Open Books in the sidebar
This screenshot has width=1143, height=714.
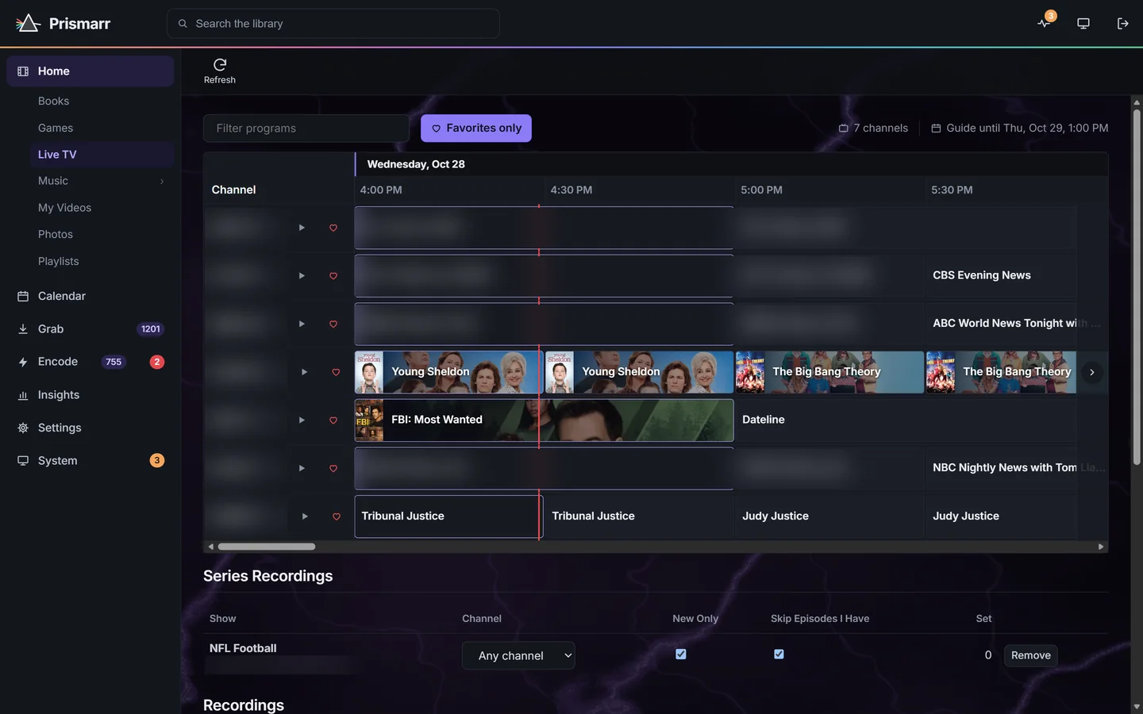[54, 101]
